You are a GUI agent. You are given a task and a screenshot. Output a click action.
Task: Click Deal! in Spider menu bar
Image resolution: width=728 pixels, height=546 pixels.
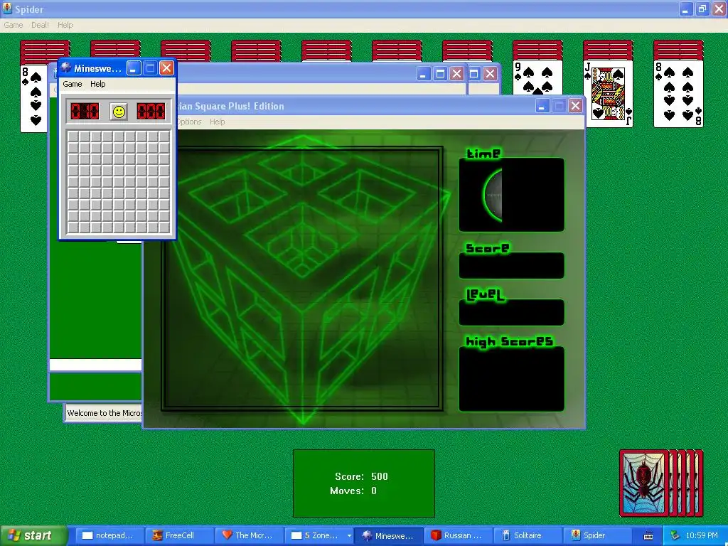point(40,25)
